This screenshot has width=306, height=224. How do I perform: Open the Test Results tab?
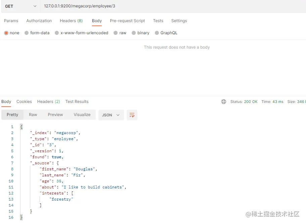(77, 102)
